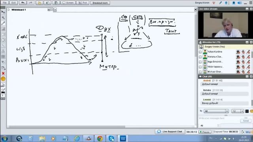Click the yellow folder open icon
This screenshot has width=253, height=142.
click(x=40, y=3)
